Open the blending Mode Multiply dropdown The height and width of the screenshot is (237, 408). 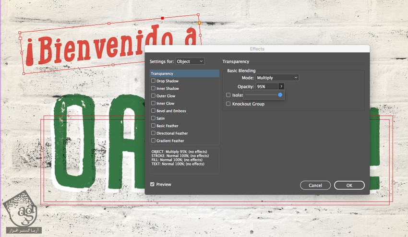pos(277,78)
